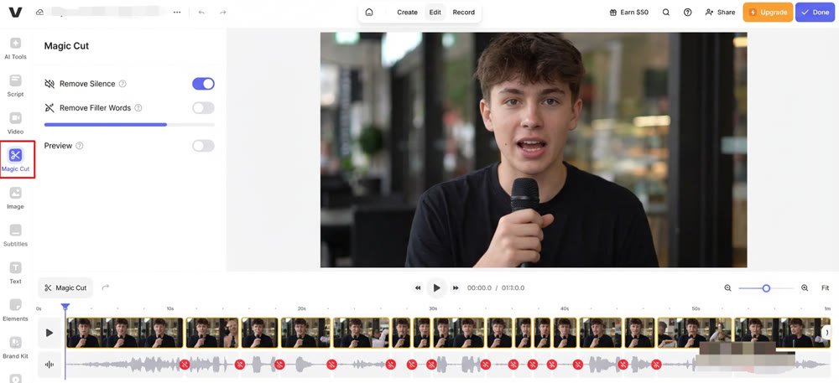Open AI Tools in the sidebar
839x383 pixels.
[x=15, y=48]
